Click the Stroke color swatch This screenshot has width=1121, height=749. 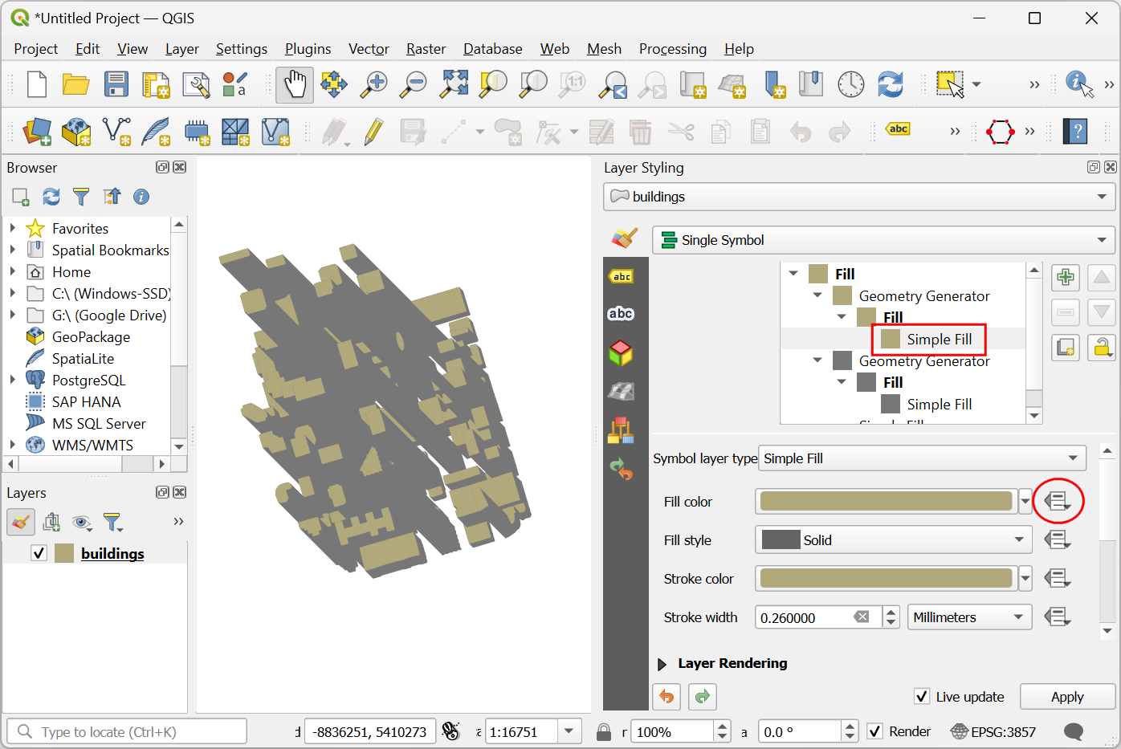click(x=886, y=579)
